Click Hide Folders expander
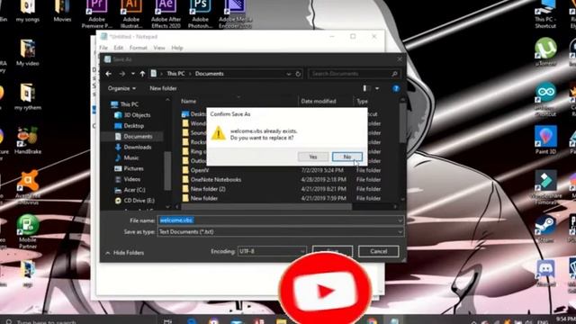The image size is (576, 324). [x=125, y=253]
